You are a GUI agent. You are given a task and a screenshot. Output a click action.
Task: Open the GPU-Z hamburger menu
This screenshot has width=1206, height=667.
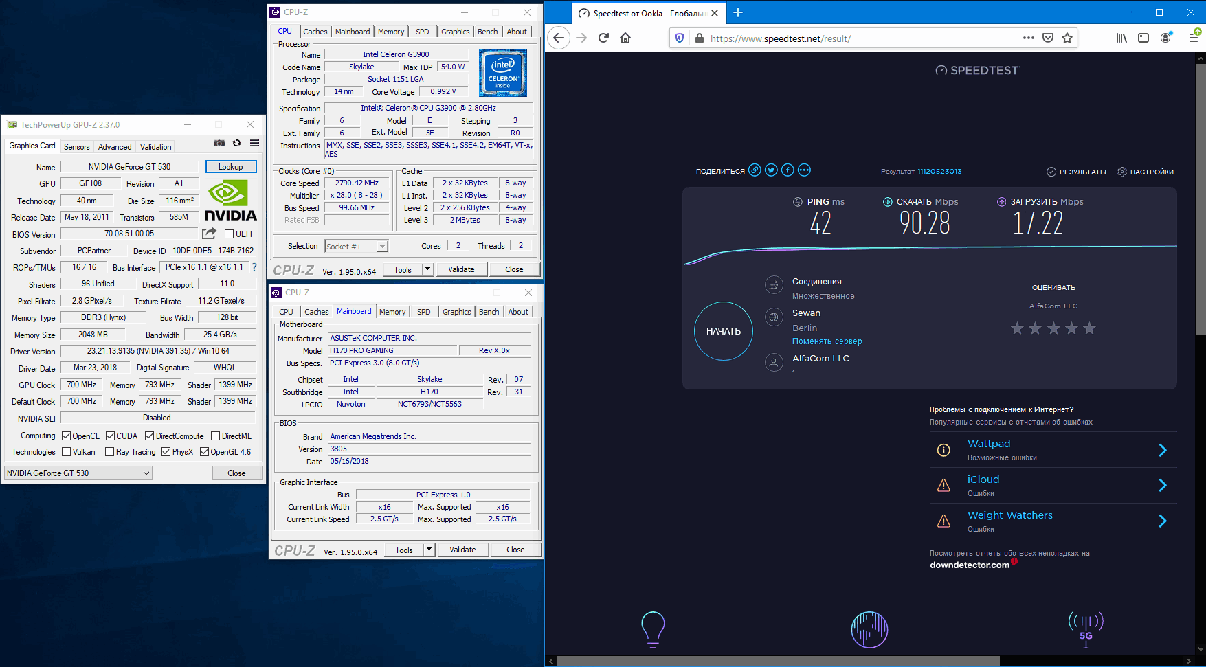254,143
